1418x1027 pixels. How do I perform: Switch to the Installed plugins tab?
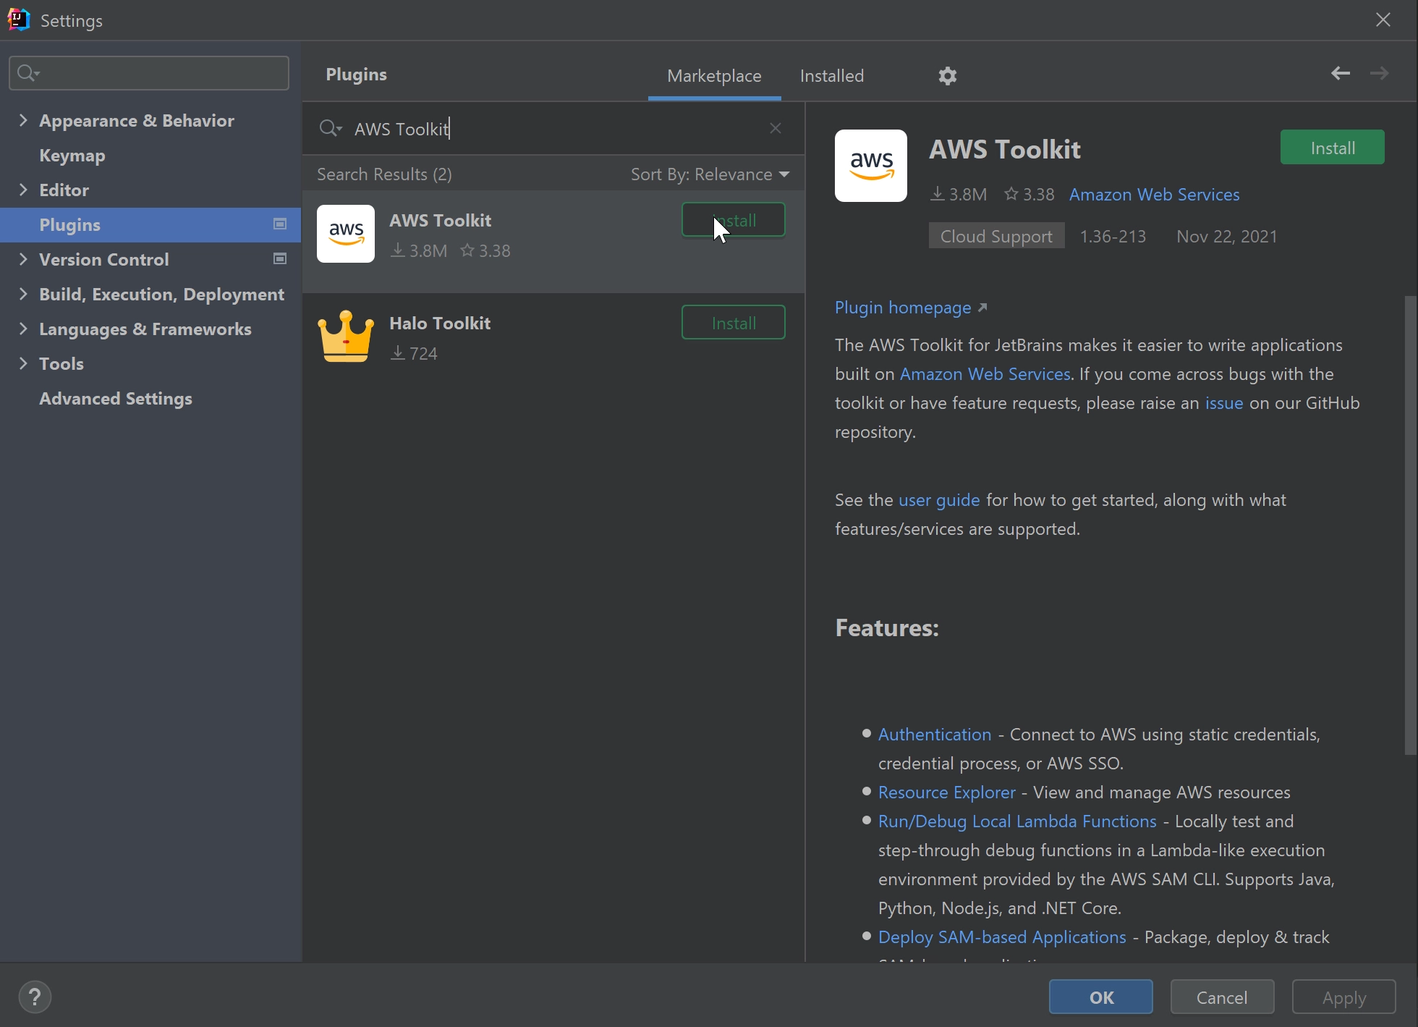832,74
